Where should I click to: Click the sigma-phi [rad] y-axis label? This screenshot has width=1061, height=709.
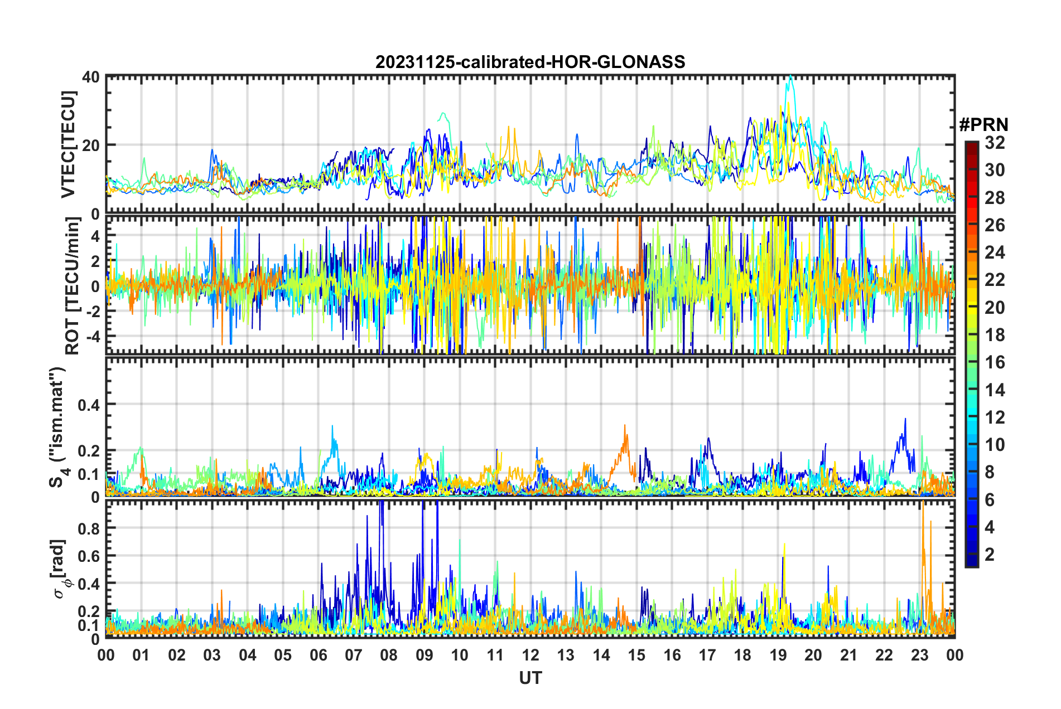(x=61, y=569)
